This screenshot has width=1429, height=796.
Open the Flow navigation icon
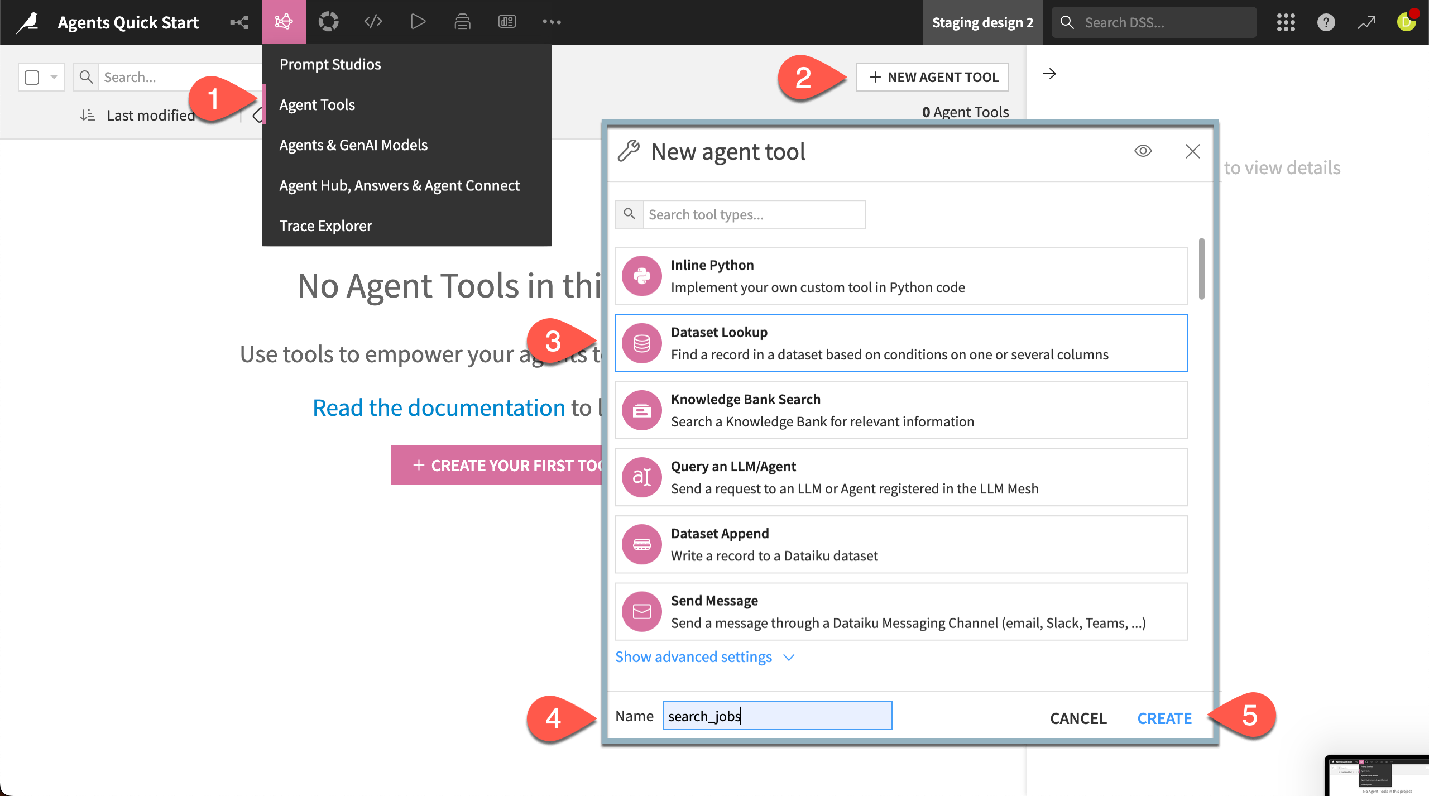pyautogui.click(x=239, y=22)
